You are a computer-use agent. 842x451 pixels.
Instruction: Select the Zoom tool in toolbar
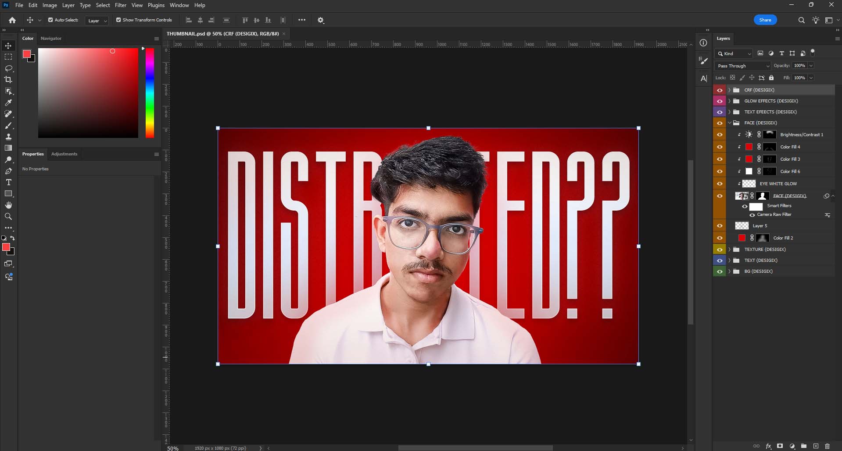(8, 216)
